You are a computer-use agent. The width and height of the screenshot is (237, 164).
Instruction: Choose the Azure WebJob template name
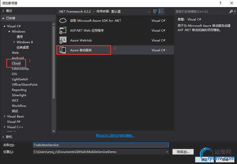[x=81, y=40]
